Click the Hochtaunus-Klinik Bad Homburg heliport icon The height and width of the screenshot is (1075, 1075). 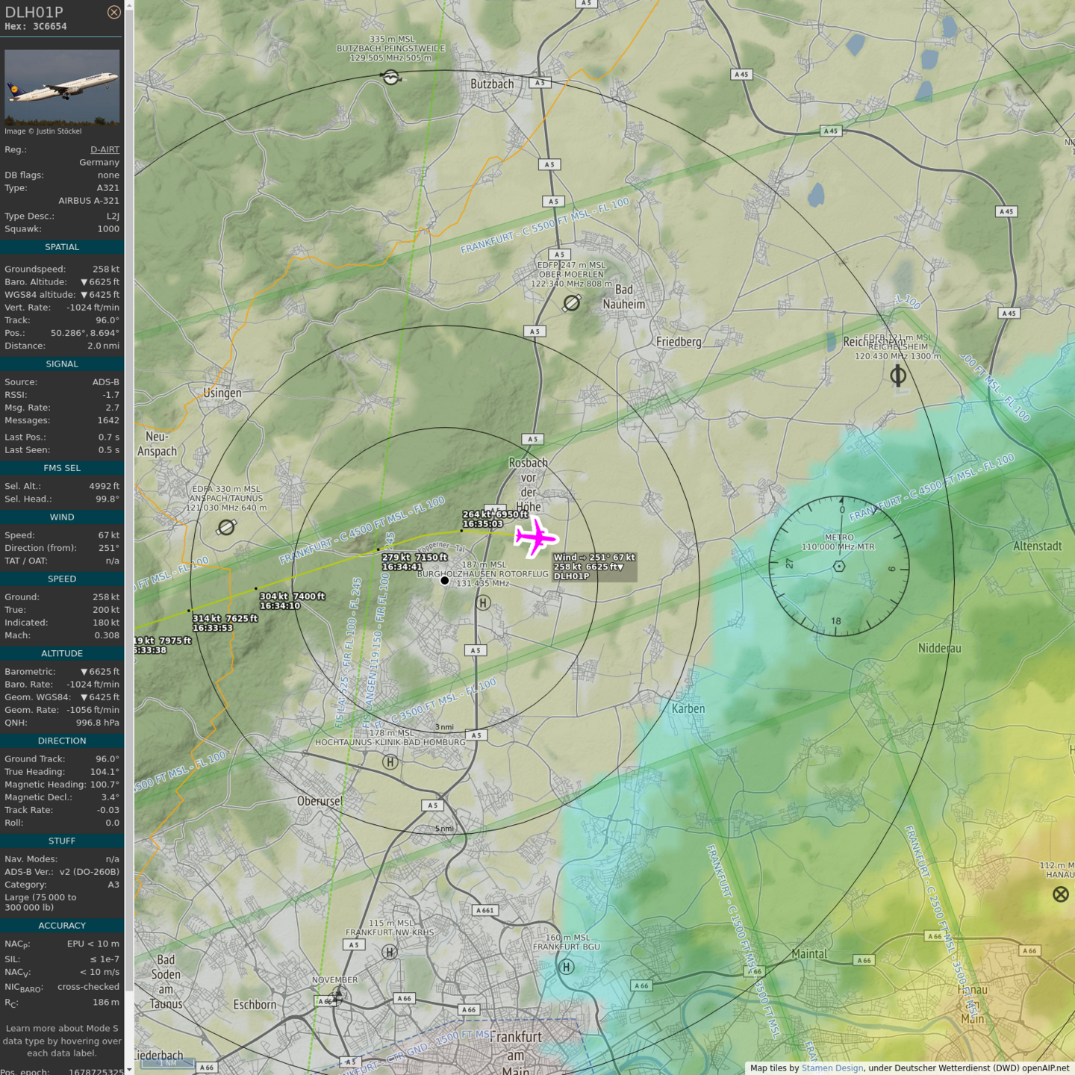point(390,762)
